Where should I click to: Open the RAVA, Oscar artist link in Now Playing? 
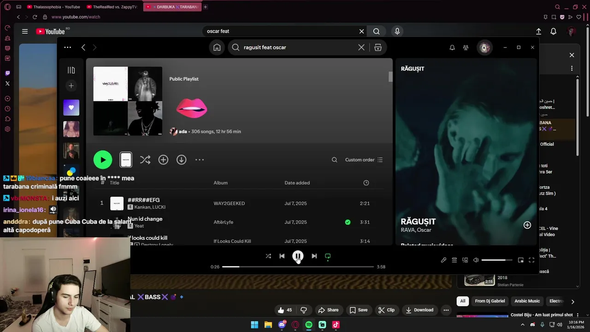tap(416, 230)
